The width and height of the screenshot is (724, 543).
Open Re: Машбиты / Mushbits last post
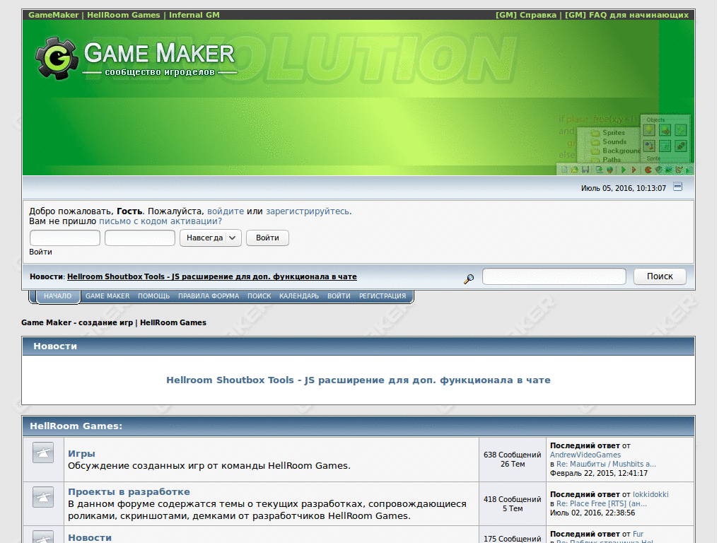coord(606,464)
